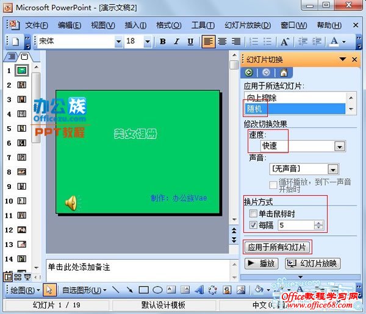Start slideshow from view bar icon
The image size is (366, 314).
[27, 277]
